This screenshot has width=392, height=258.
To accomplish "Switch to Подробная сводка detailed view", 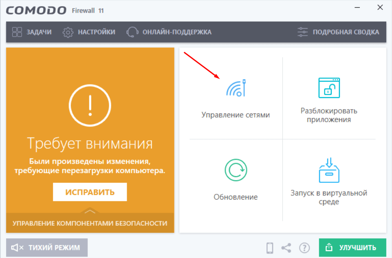I will [x=338, y=32].
